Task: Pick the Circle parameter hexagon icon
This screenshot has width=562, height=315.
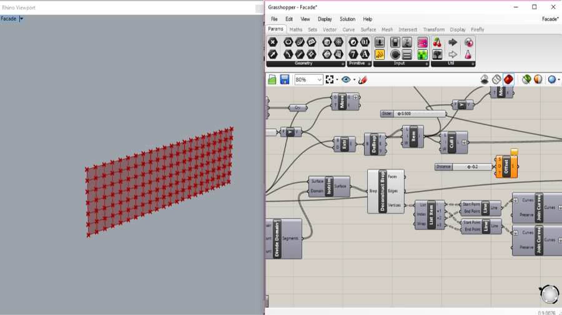Action: (x=288, y=42)
